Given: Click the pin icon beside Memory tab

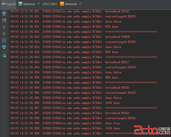Looking at the screenshot, I should coord(39,4).
